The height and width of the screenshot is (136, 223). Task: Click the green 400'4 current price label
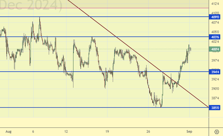click(x=215, y=50)
